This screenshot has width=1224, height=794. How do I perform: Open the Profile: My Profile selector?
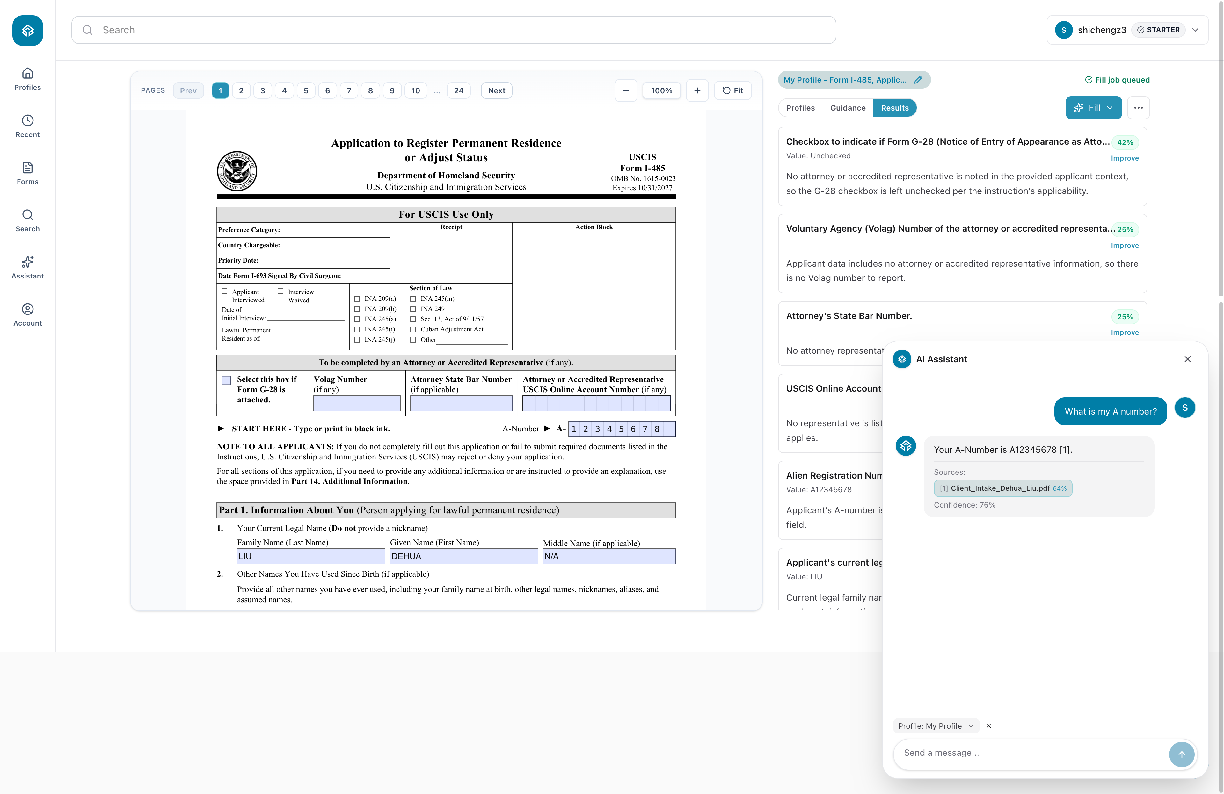point(935,725)
